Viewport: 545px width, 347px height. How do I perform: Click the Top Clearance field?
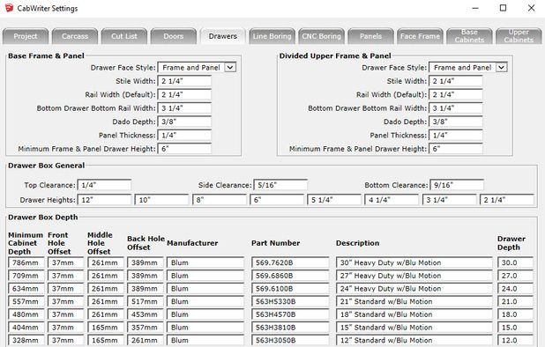click(104, 185)
